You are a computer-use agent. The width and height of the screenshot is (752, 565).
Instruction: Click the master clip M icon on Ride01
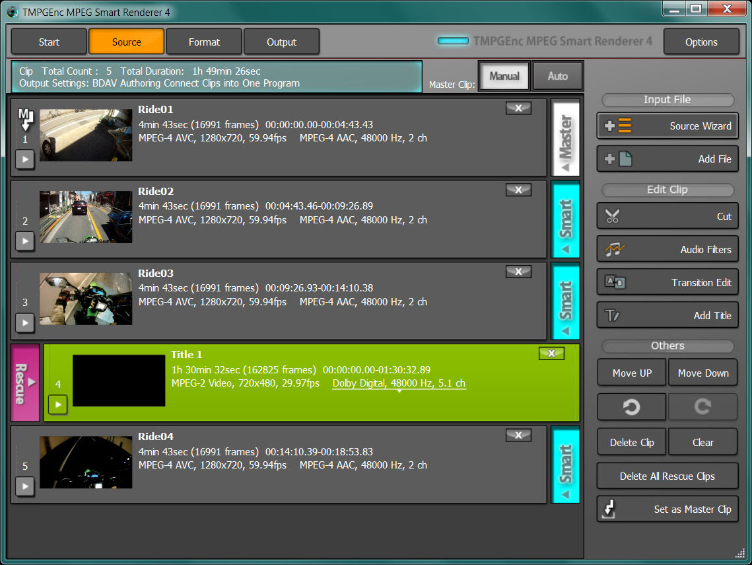pyautogui.click(x=25, y=119)
